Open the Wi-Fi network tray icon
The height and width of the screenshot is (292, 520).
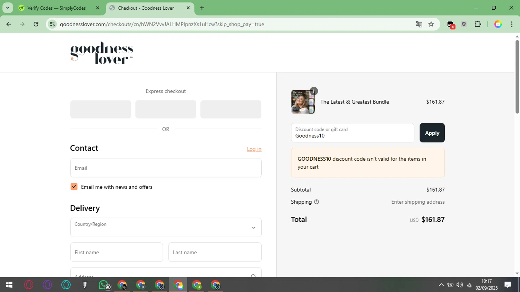pyautogui.click(x=469, y=285)
